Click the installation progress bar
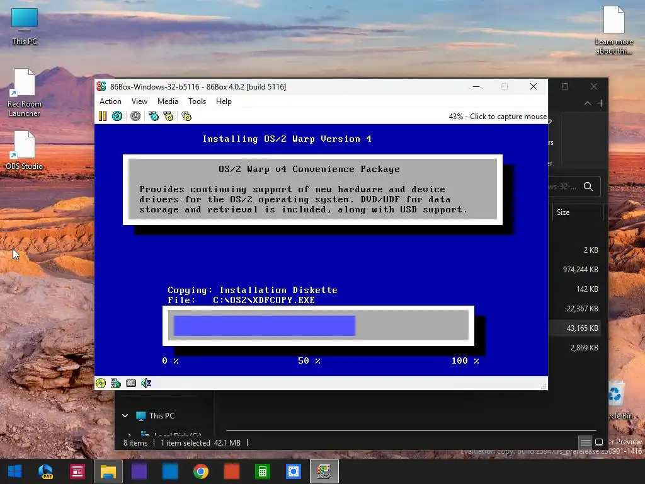 tap(318, 326)
